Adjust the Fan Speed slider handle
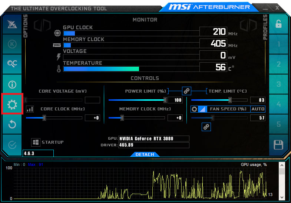The width and height of the screenshot is (291, 203). coord(212,118)
